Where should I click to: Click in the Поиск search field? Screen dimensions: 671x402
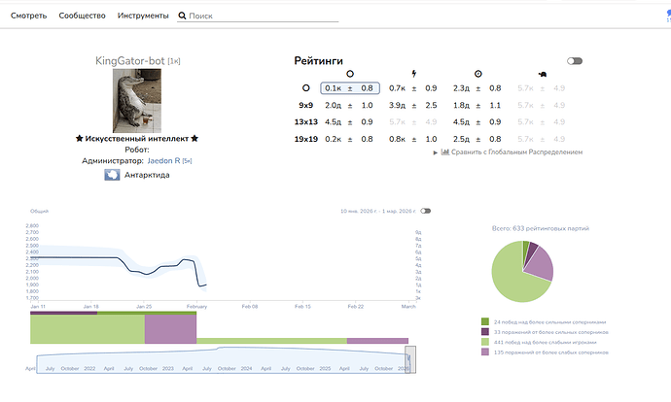(x=263, y=17)
